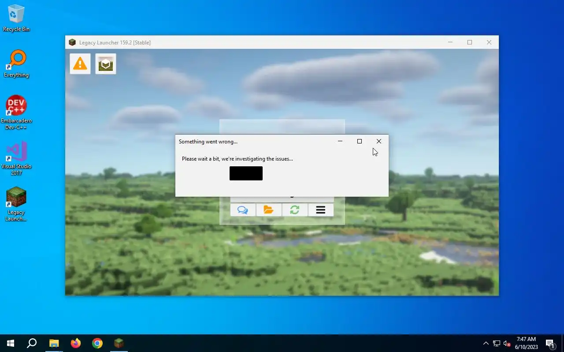Screen dimensions: 564x352
Task: Click the orange warning triangle icon
Action: point(80,64)
